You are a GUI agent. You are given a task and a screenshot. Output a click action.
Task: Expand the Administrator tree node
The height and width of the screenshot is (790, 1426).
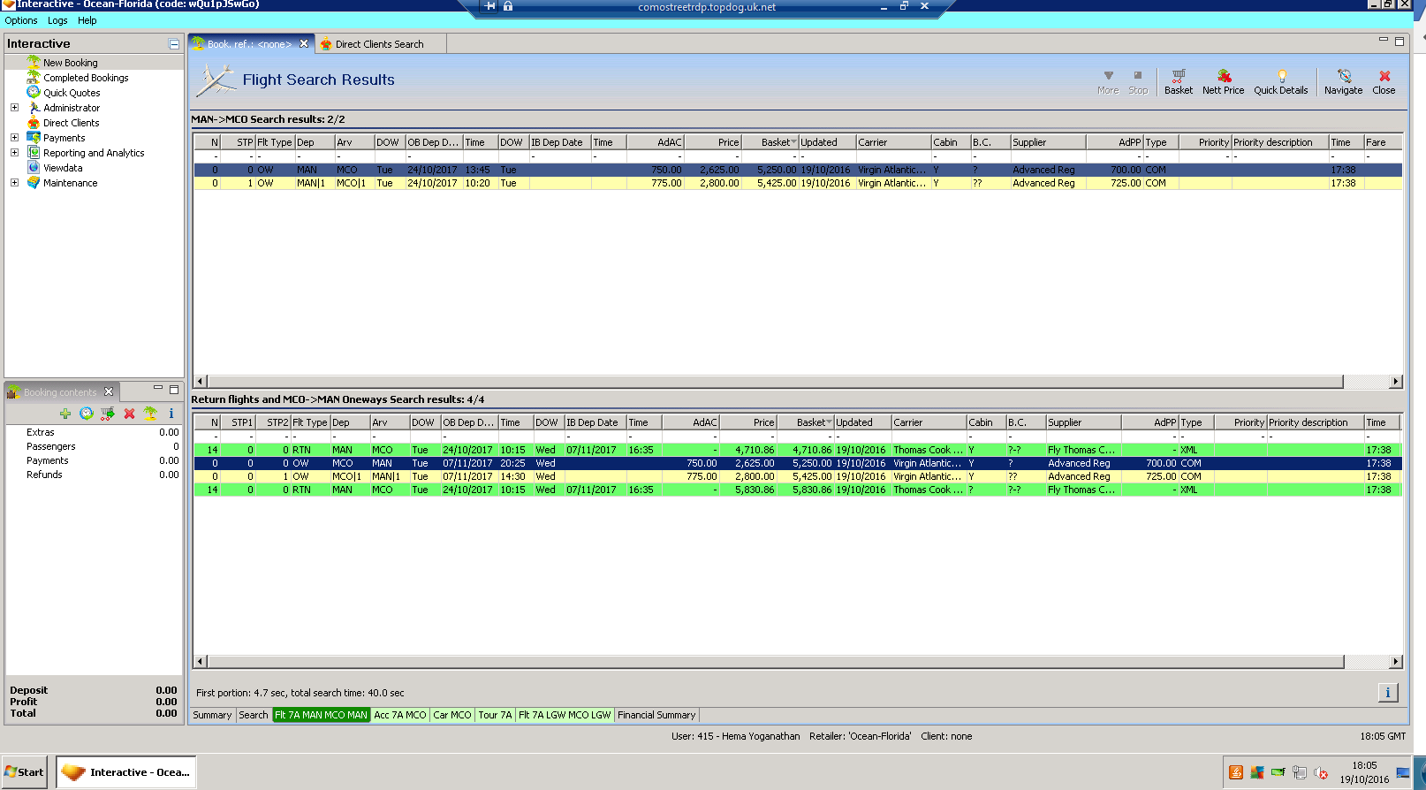[x=14, y=108]
